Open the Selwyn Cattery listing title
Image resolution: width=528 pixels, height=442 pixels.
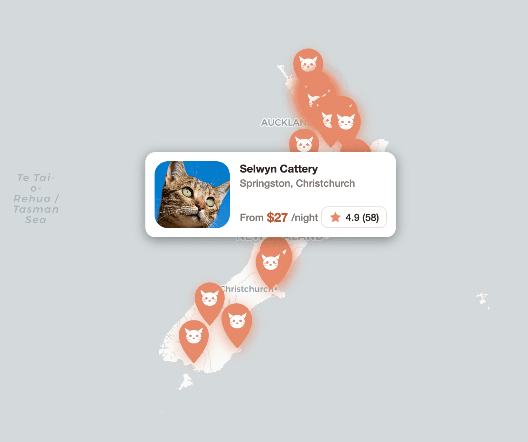279,169
